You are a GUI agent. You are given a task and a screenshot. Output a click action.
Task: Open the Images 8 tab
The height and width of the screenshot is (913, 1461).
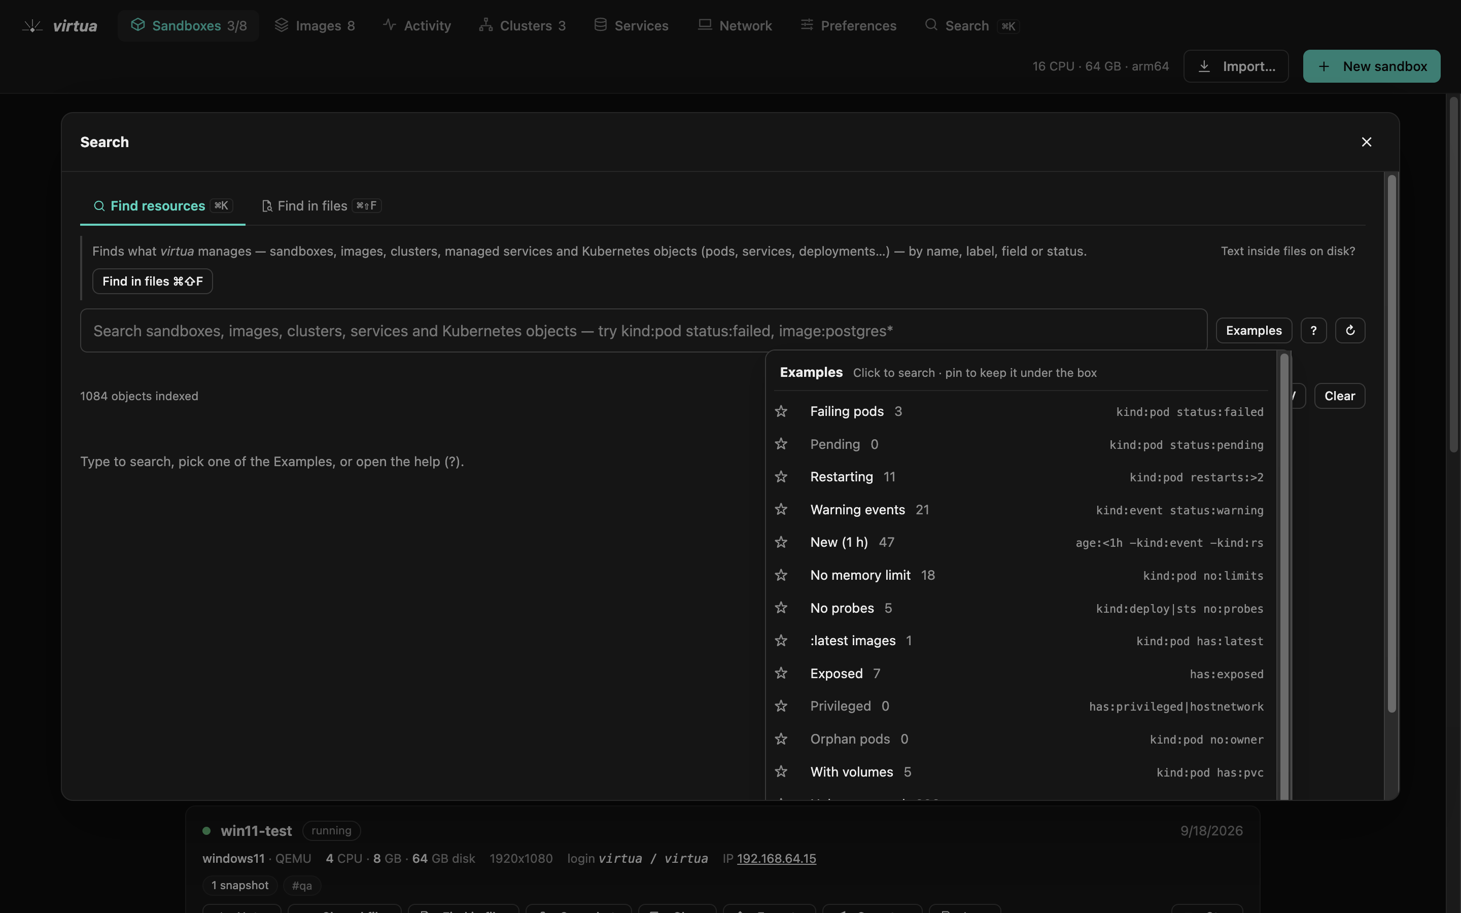coord(315,25)
